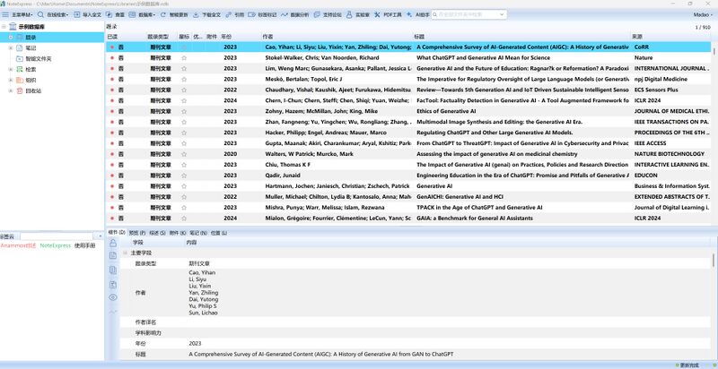Sort records by 来源 column header
This screenshot has height=369, width=718.
[x=637, y=36]
